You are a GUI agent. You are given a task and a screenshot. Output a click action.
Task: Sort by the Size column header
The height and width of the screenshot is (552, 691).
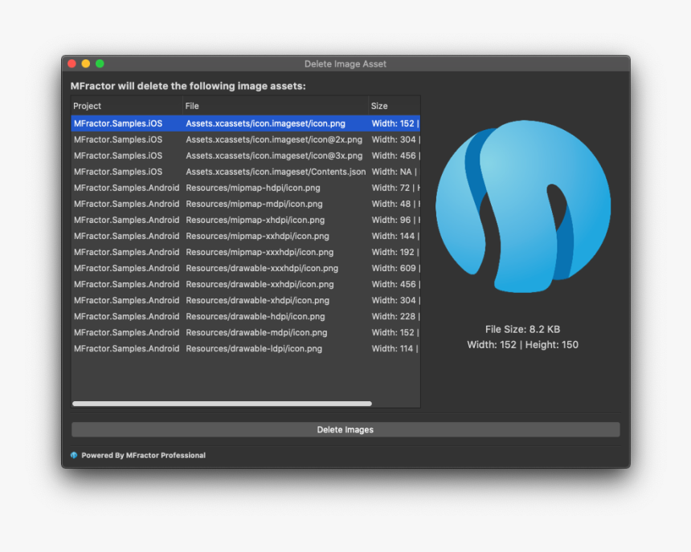[395, 106]
